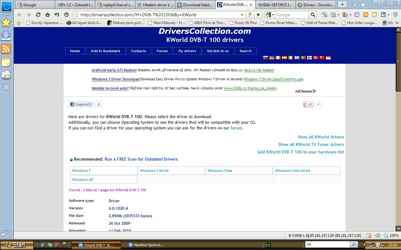Open the Search site menu item
Image resolution: width=401 pixels, height=250 pixels.
click(x=246, y=51)
